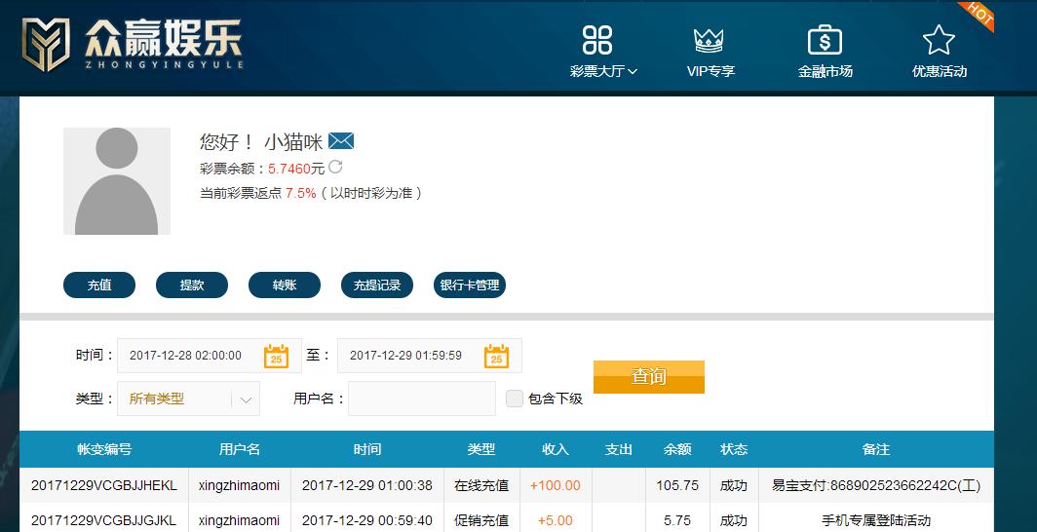Image resolution: width=1037 pixels, height=532 pixels.
Task: Toggle the 包含下级 checkbox
Action: (x=515, y=399)
